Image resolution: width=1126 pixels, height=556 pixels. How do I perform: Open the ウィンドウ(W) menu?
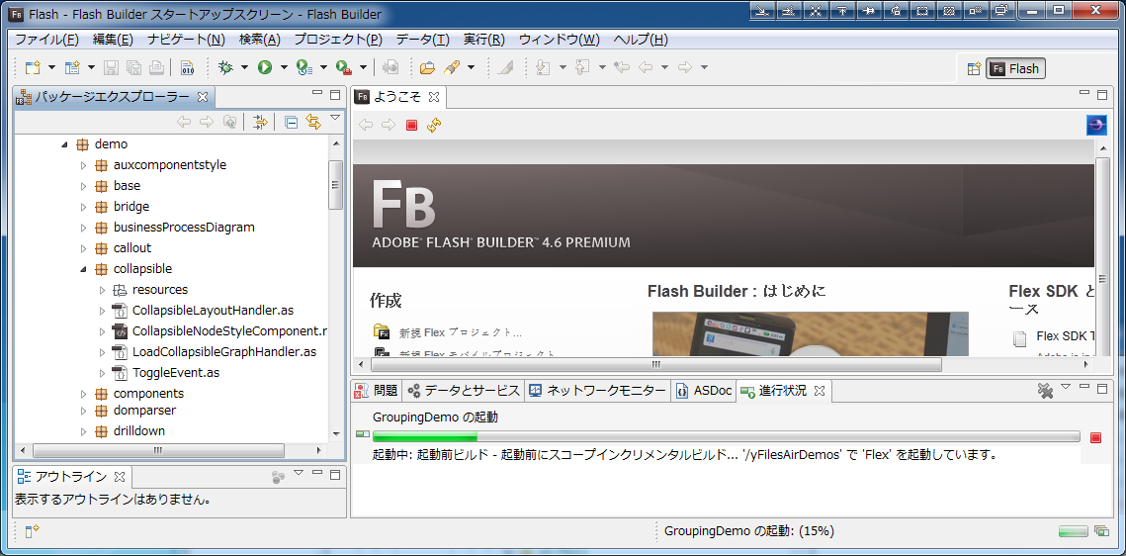(x=560, y=39)
